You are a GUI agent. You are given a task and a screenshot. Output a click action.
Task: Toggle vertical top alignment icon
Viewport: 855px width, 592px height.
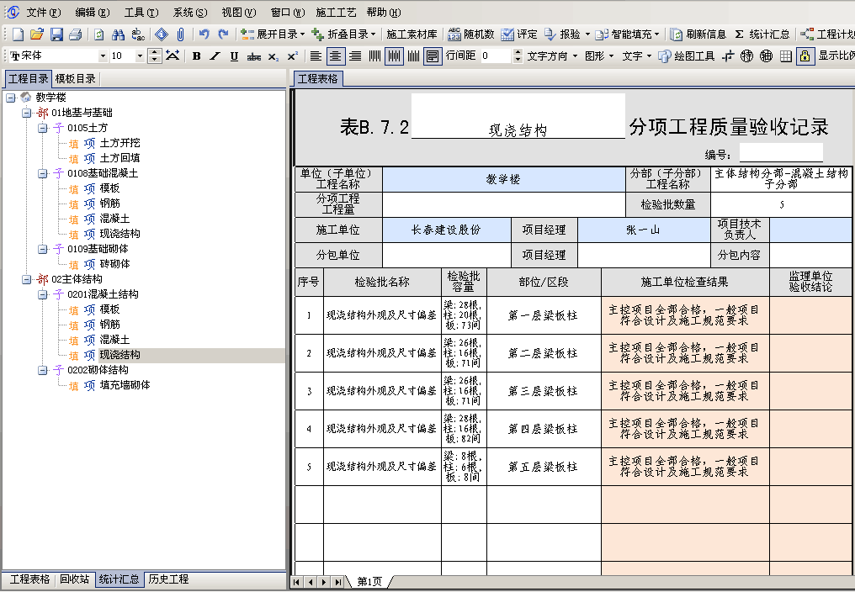(374, 56)
